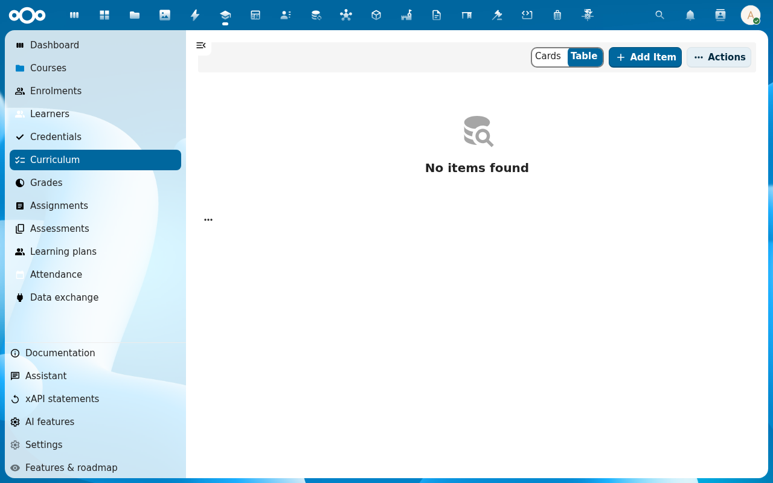The width and height of the screenshot is (773, 483).
Task: Open the contacts menu icon
Action: click(x=720, y=15)
